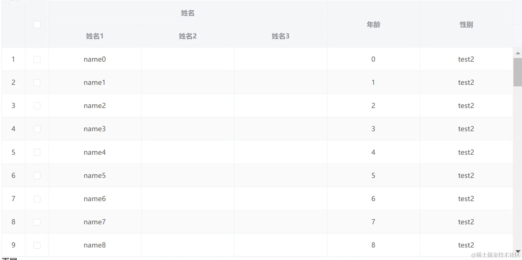Click the scrollbar down arrow
522x260 pixels.
click(x=518, y=251)
